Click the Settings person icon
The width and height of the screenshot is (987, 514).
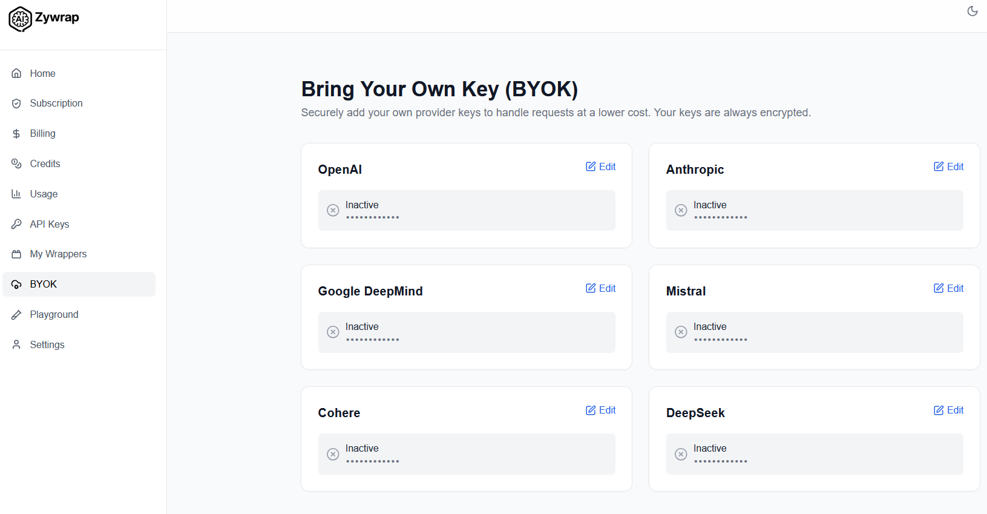pos(16,344)
